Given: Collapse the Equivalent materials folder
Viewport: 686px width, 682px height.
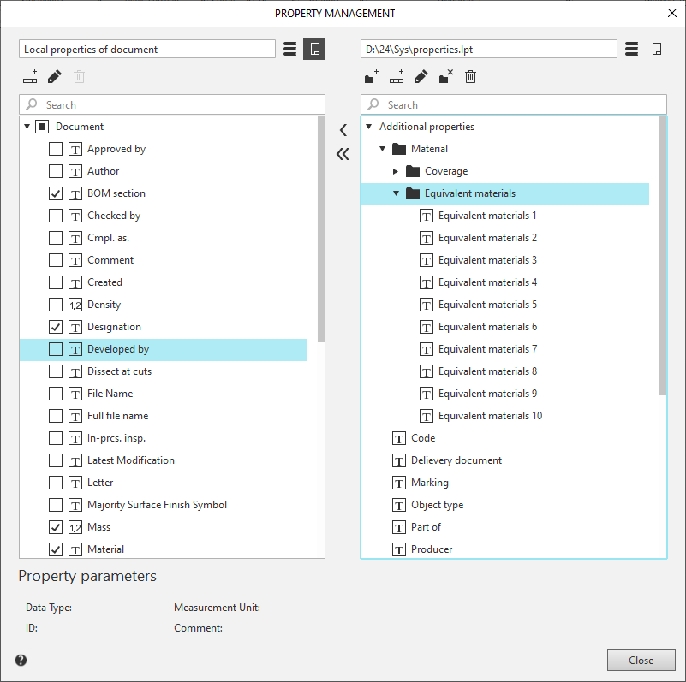Looking at the screenshot, I should [x=396, y=193].
